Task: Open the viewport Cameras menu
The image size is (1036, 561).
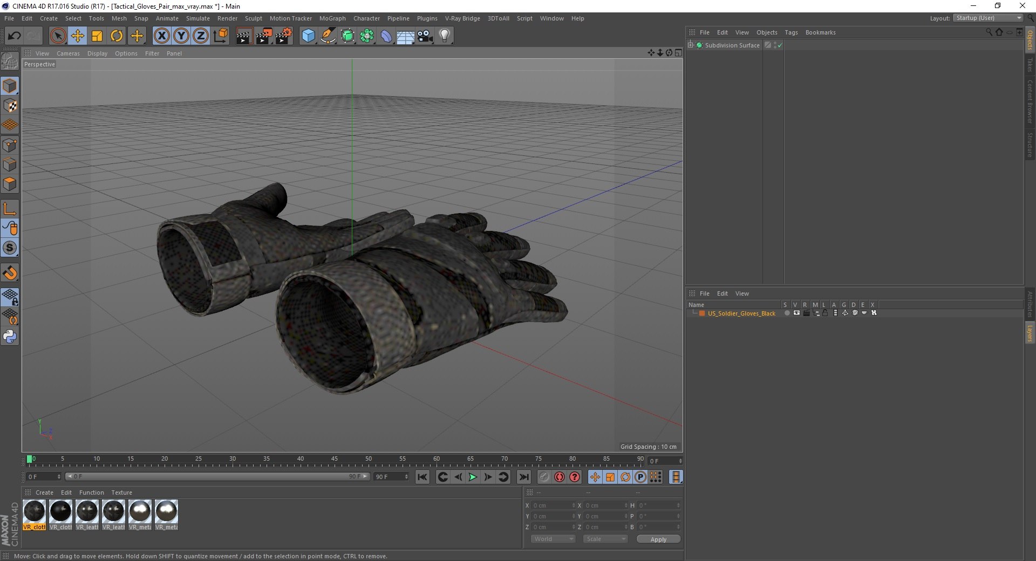Action: (68, 53)
